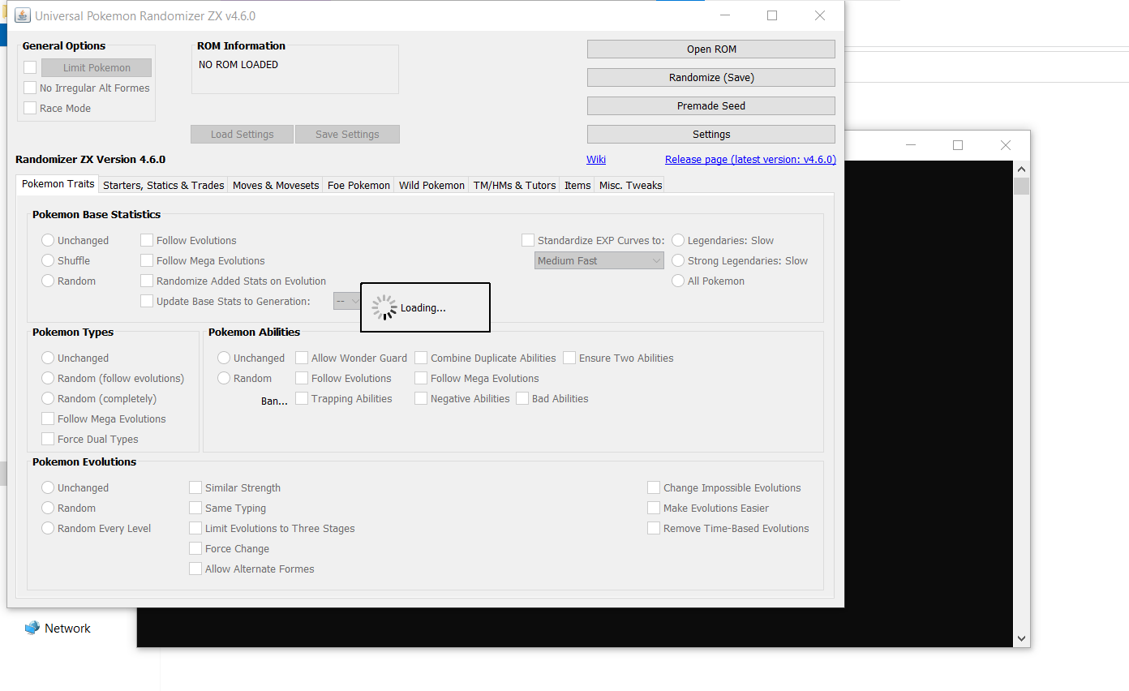Click the scrollbar down arrow
The height and width of the screenshot is (691, 1129).
pos(1021,639)
